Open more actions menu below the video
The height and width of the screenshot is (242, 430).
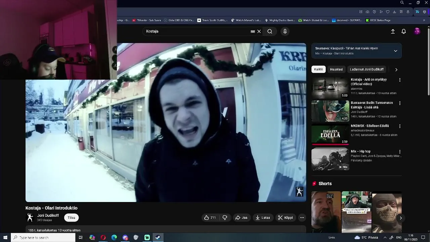pyautogui.click(x=302, y=218)
